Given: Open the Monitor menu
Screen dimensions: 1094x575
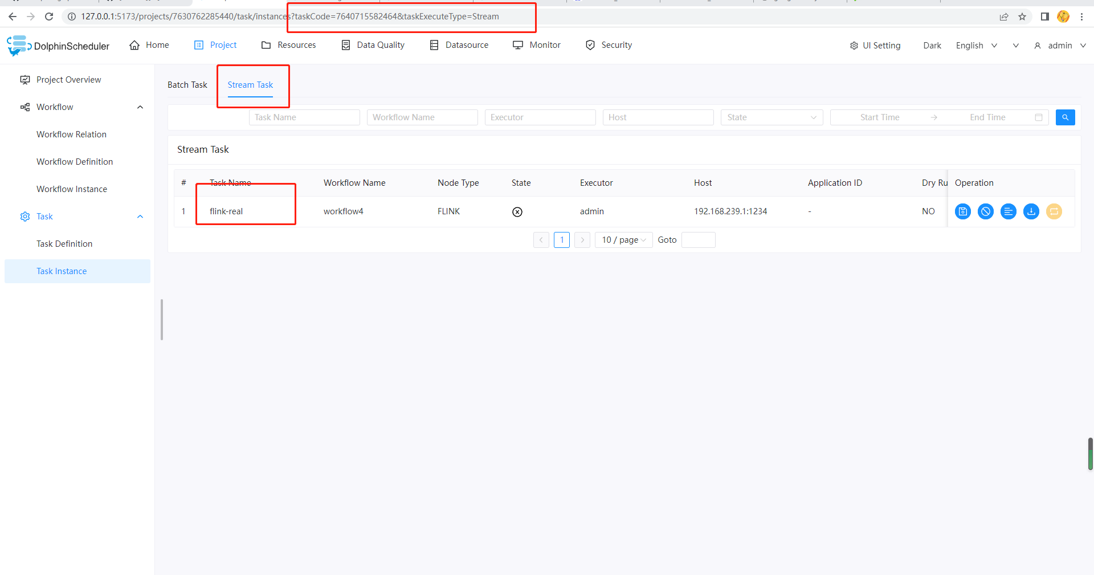Looking at the screenshot, I should 537,45.
